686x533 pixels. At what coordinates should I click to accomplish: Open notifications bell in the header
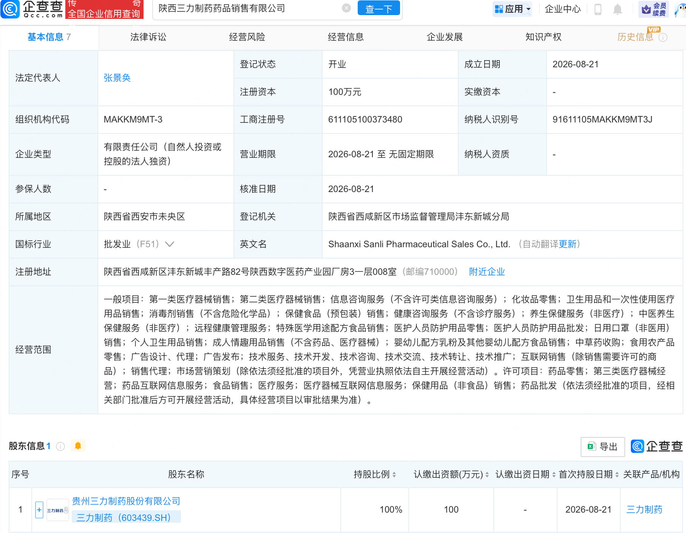617,9
